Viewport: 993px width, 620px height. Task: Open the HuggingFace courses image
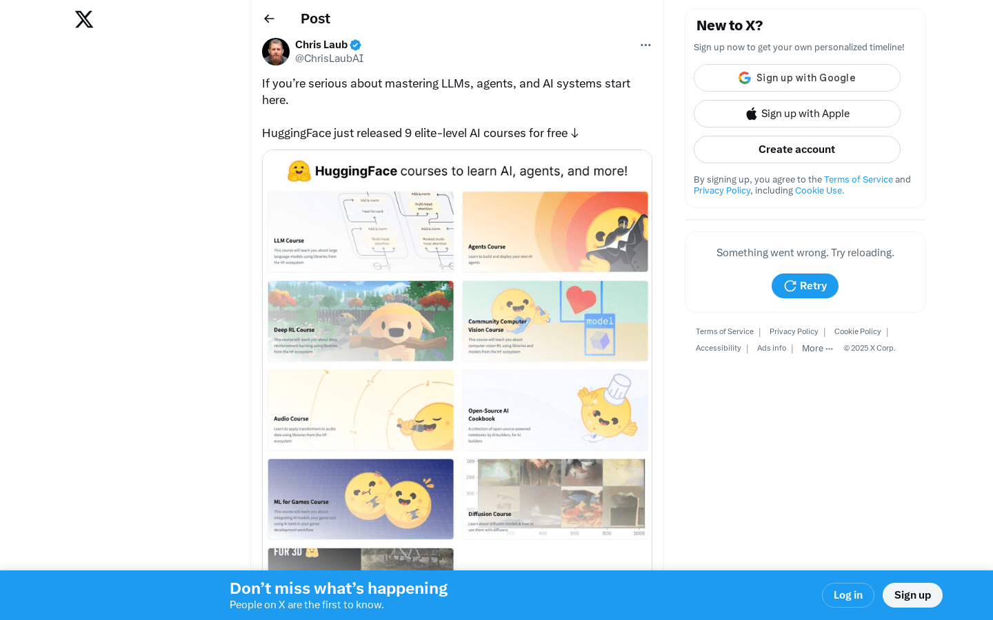457,360
